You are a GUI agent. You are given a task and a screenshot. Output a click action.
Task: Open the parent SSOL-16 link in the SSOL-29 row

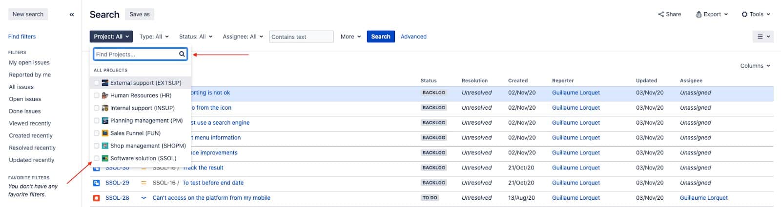tap(164, 183)
